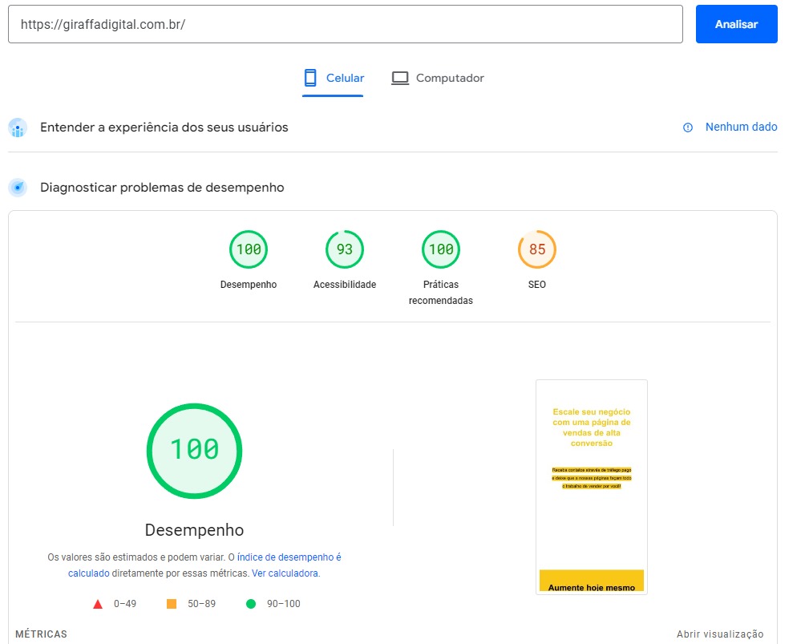Select the Práticas recomendadas score gauge
This screenshot has height=644, width=805.
tap(441, 249)
